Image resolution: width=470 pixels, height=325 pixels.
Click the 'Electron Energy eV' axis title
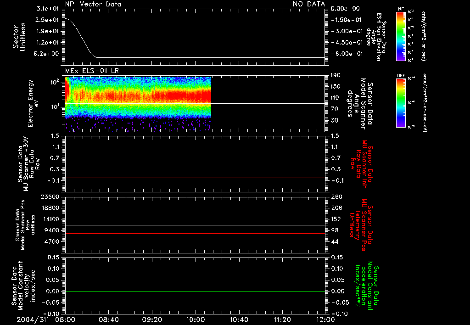pos(33,104)
